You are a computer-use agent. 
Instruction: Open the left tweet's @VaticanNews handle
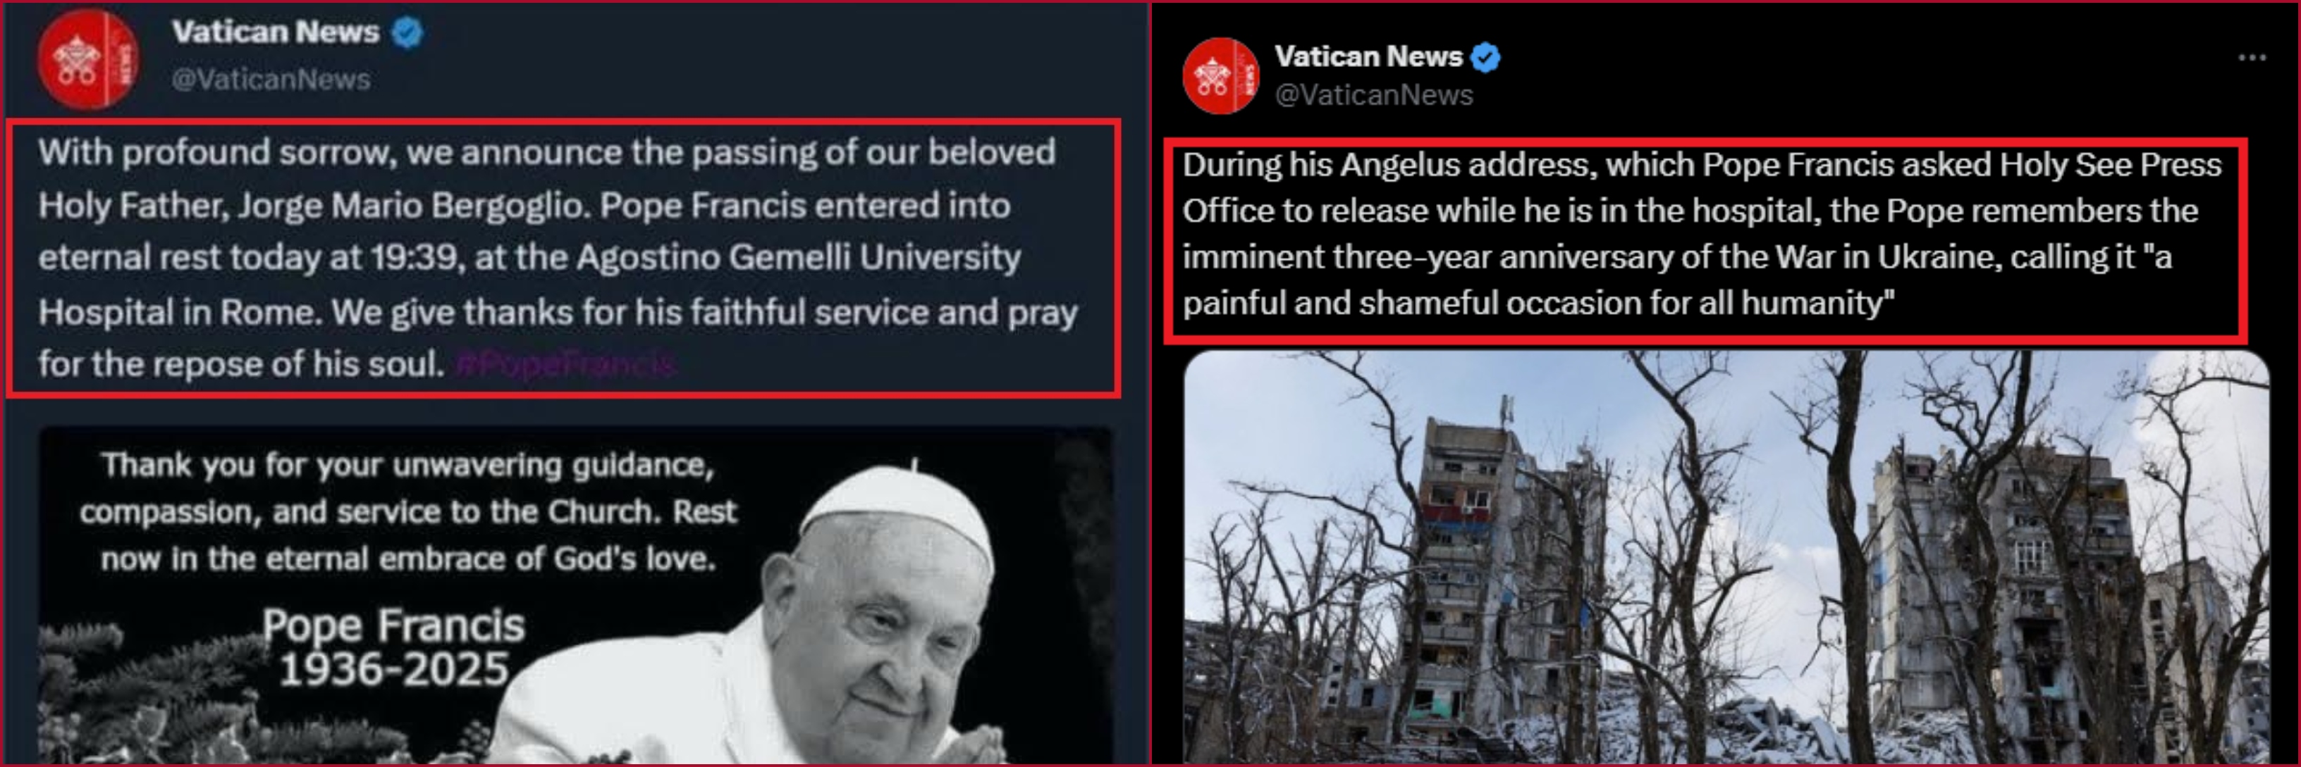point(271,80)
